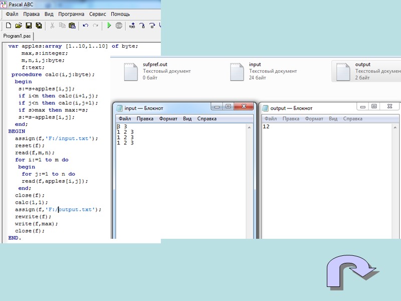The image size is (401, 301).
Task: Open Формат menu in input Notepad
Action: tap(168, 119)
